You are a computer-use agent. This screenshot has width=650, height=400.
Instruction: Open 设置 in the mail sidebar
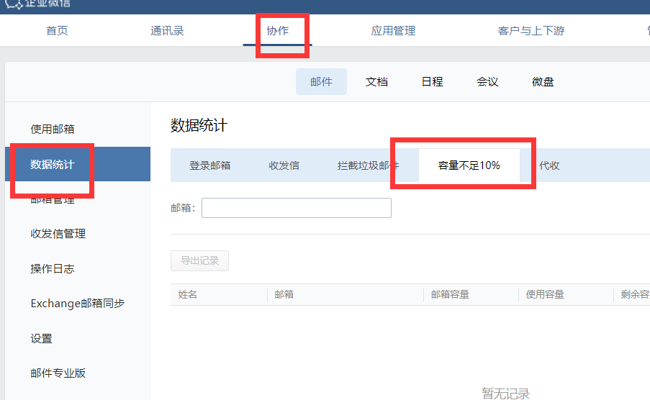[x=41, y=339]
